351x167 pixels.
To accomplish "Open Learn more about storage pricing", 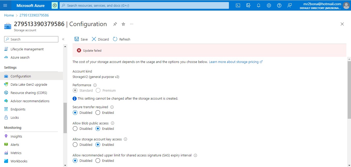I will tap(234, 62).
